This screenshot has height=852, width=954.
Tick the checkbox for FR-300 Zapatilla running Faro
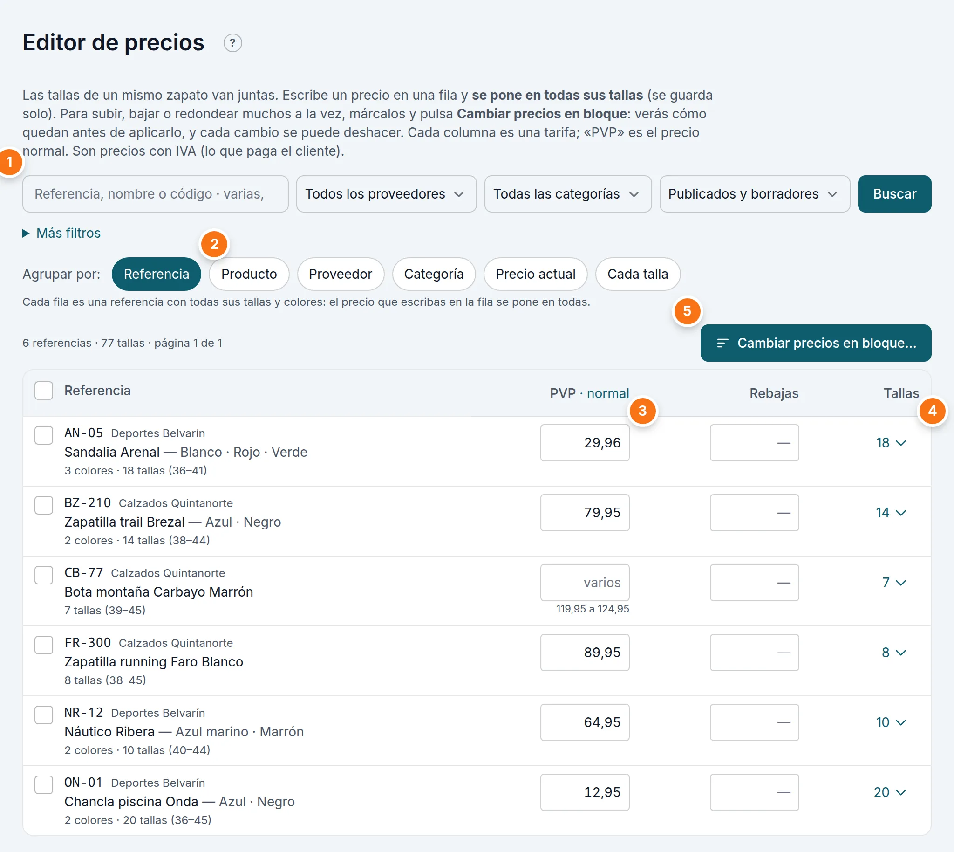44,645
